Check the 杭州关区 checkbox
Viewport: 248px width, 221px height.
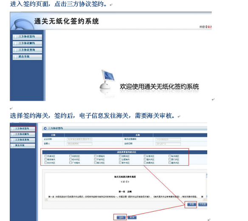point(70,159)
